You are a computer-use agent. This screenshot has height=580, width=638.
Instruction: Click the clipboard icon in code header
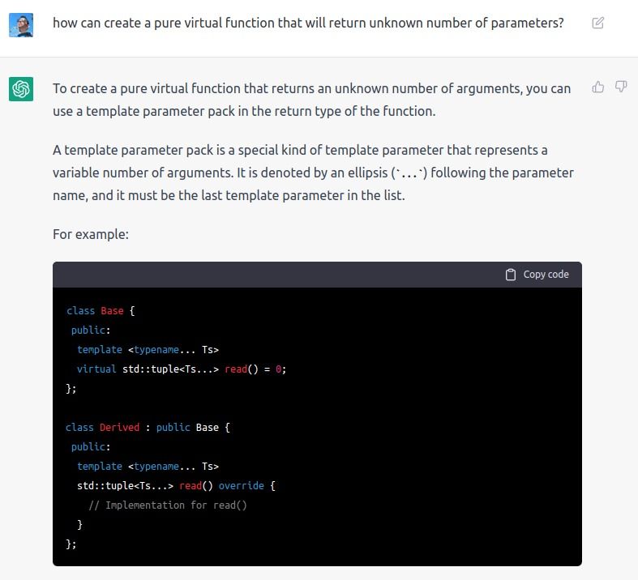point(510,275)
